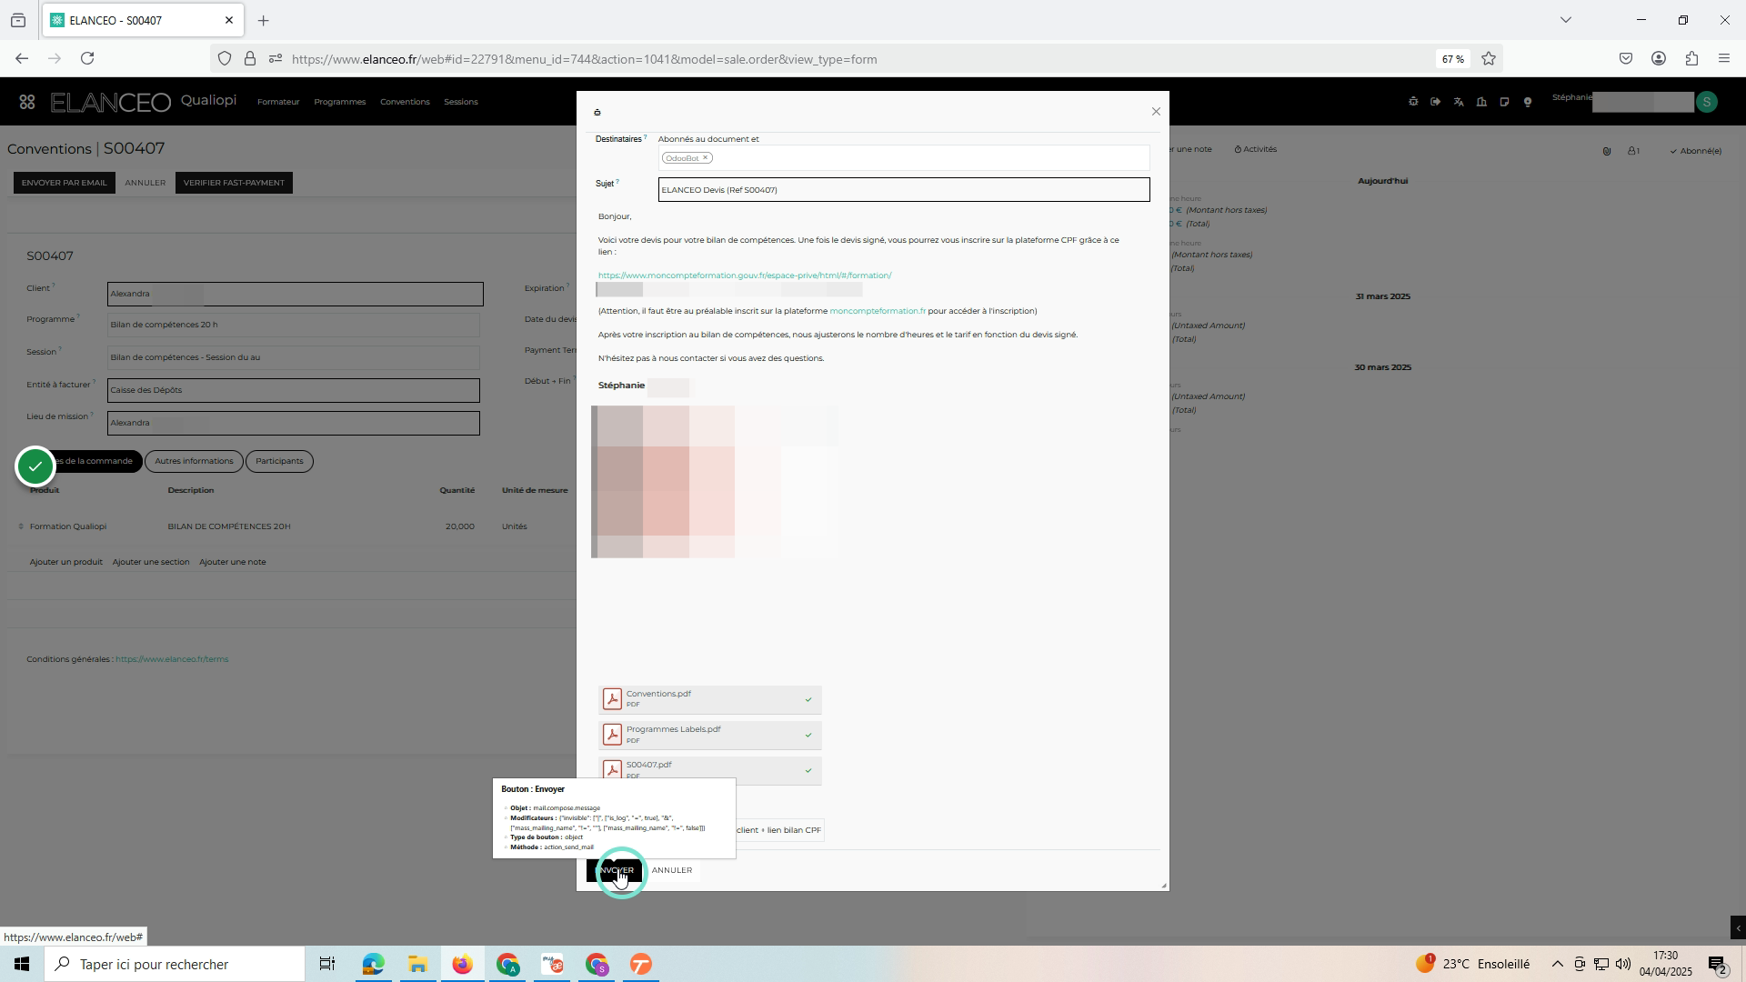The height and width of the screenshot is (982, 1746).
Task: Show hidden system tray icons
Action: [1557, 965]
